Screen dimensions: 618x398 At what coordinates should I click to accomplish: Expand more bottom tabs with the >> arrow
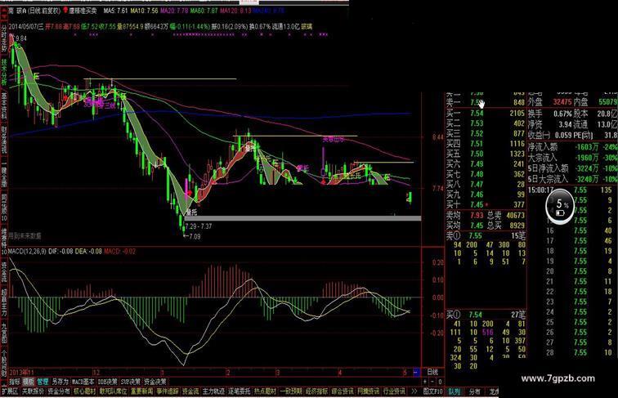click(414, 391)
